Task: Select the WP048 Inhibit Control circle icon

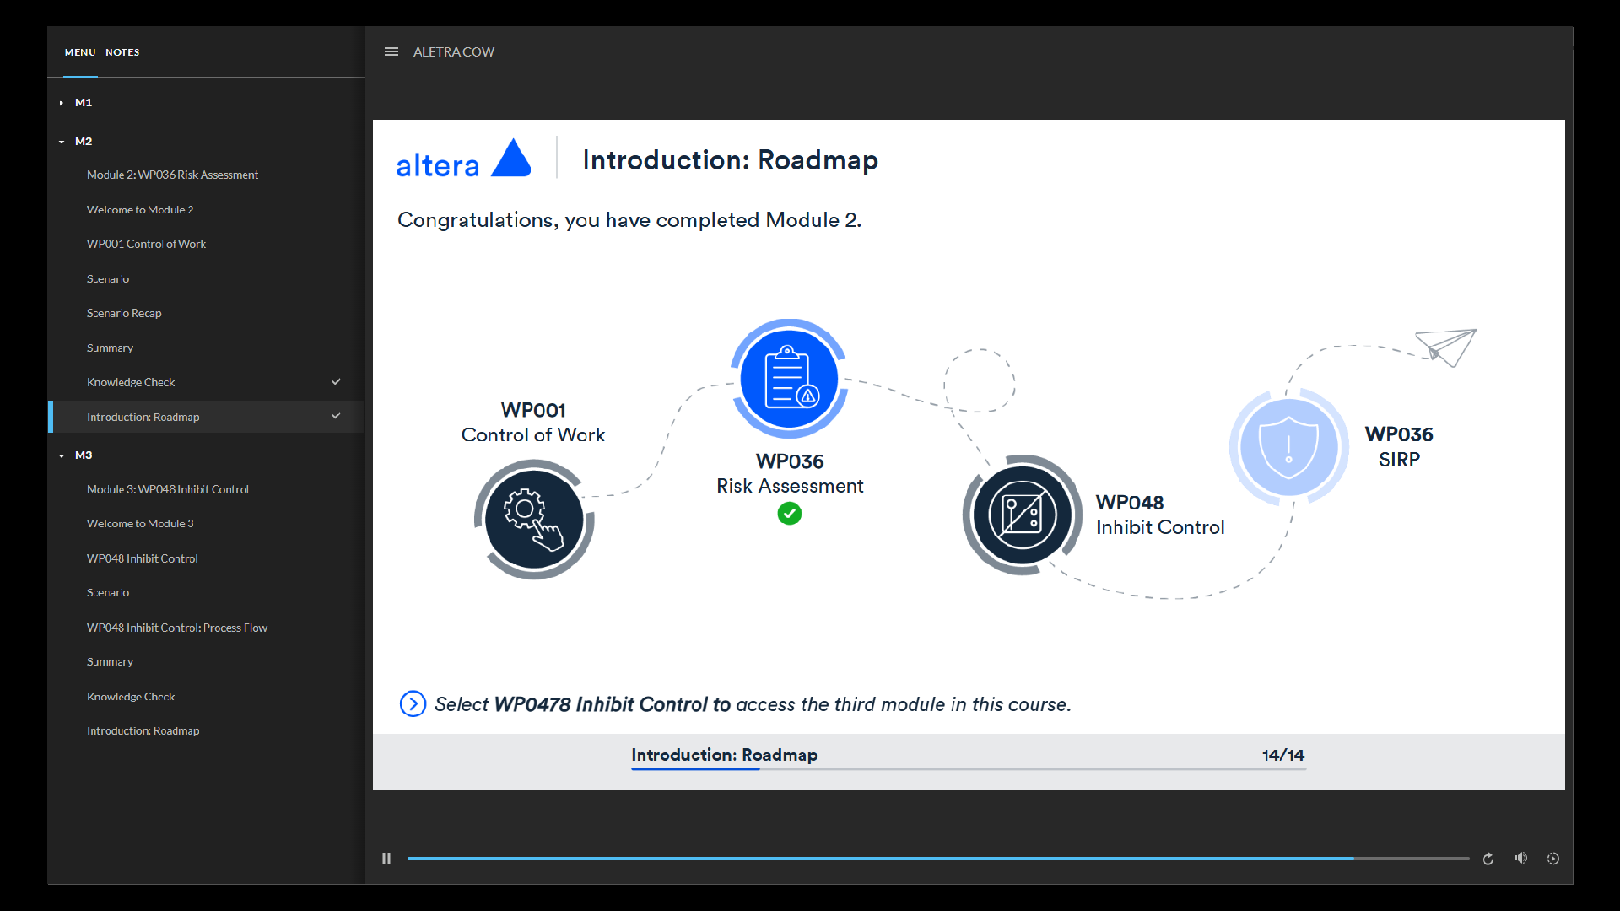Action: coord(1022,515)
